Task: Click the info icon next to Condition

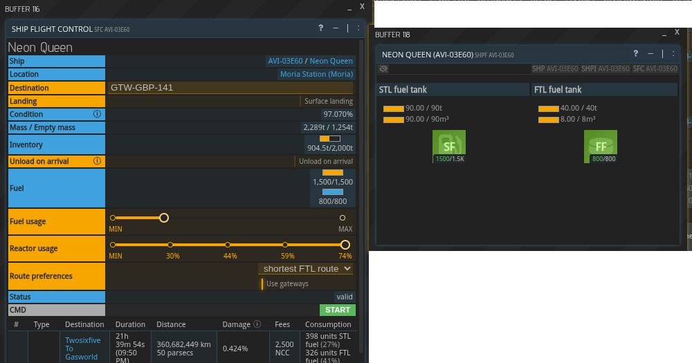Action: (x=97, y=114)
